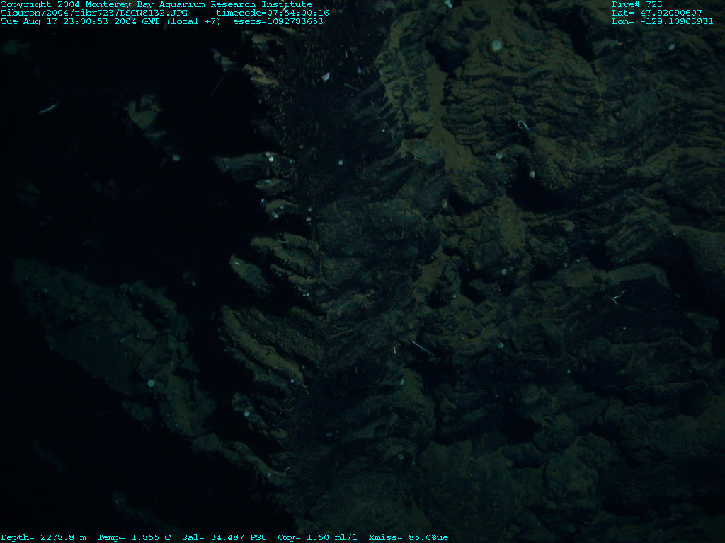725x543 pixels.
Task: Click the 'Lat= 47.92090607' value
Action: 657,13
